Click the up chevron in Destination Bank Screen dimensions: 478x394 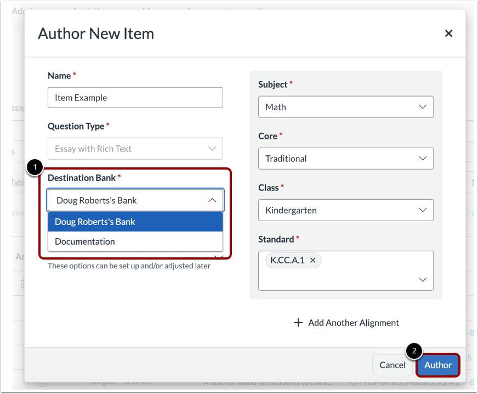212,200
